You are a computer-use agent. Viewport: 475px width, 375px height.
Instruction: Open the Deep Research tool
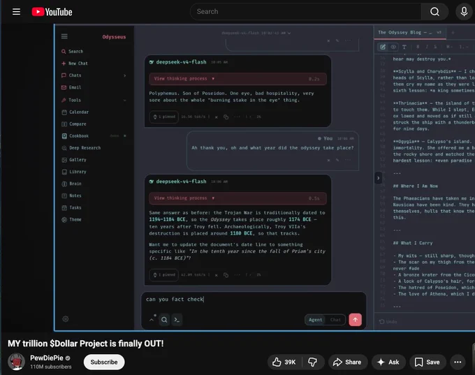[81, 148]
